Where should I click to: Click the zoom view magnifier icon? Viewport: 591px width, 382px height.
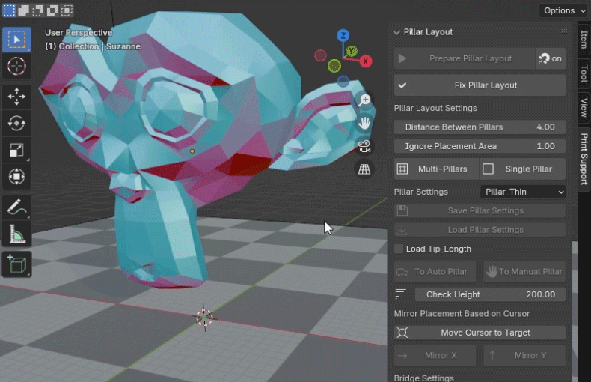[x=364, y=100]
